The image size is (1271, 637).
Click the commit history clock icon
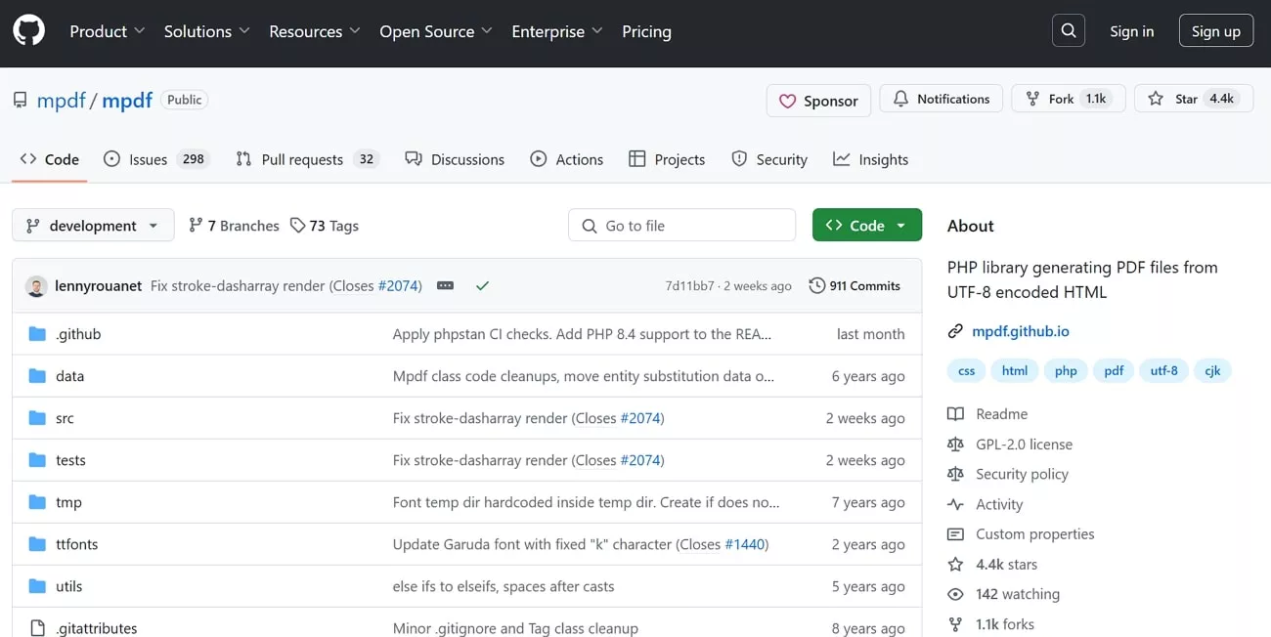[817, 285]
